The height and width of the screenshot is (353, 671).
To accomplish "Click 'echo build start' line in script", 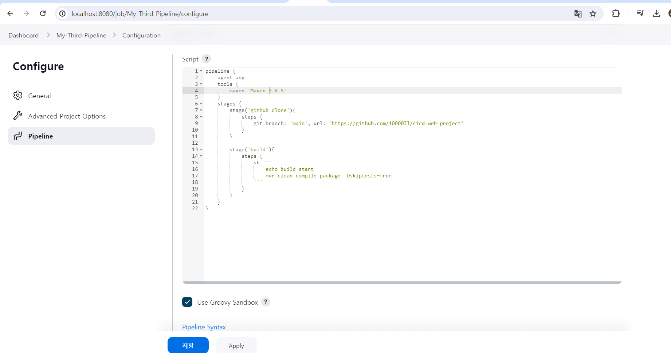I will tap(289, 169).
